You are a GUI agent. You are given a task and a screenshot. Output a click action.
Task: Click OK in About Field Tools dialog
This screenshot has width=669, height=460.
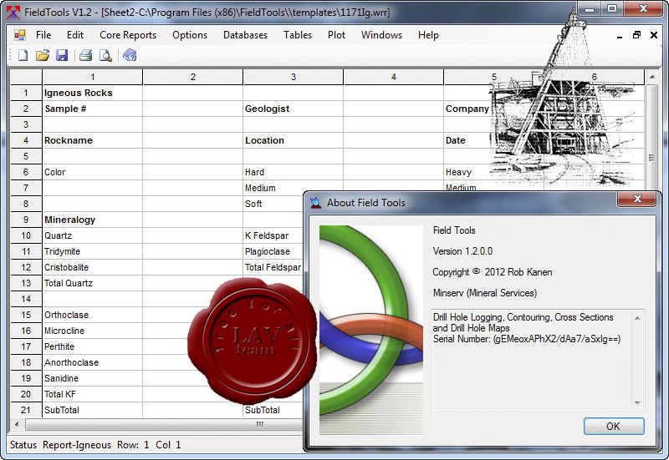(x=614, y=427)
